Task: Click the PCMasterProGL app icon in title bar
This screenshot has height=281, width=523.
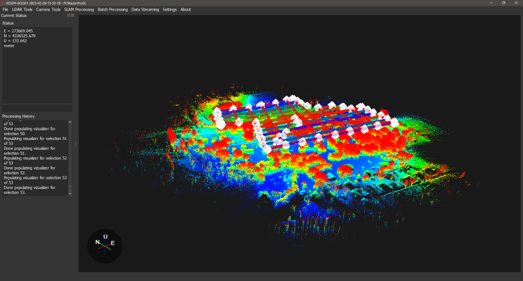Action: point(3,3)
